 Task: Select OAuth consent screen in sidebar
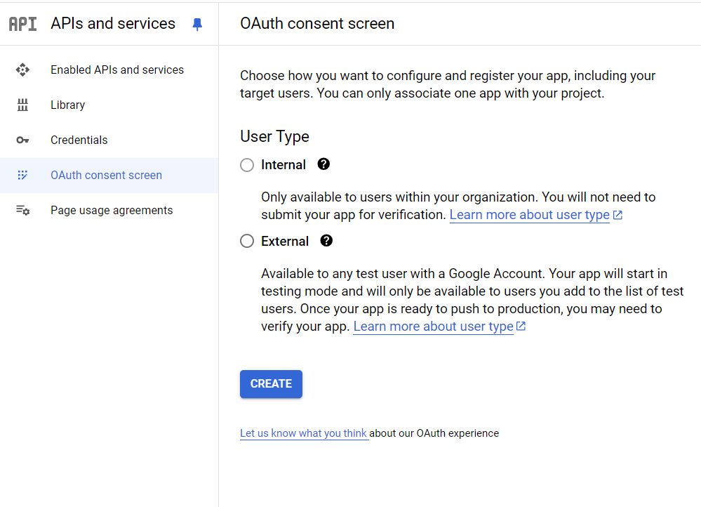pos(109,175)
